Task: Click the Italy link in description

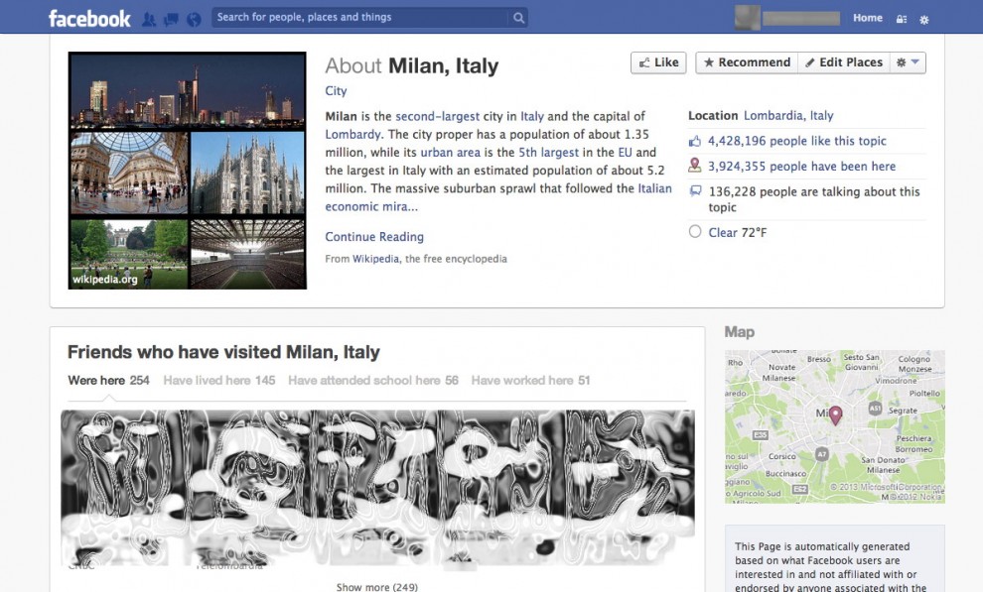Action: click(x=531, y=116)
